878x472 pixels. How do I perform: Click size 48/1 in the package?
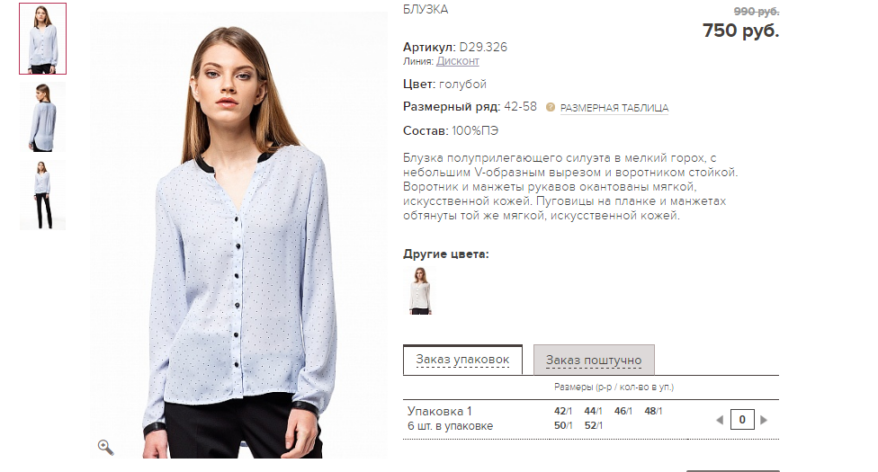click(653, 411)
